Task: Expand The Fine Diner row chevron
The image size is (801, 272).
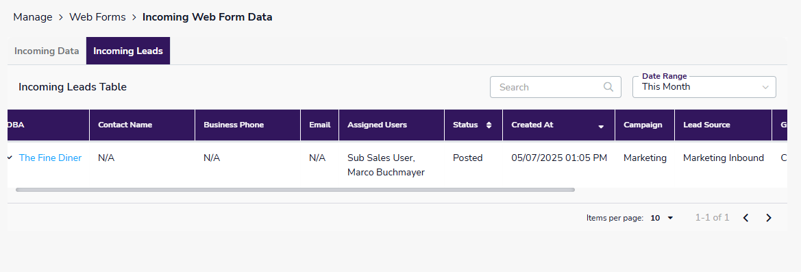Action: coord(10,158)
